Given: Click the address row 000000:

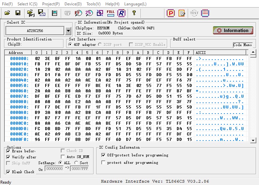Looking at the screenshot, I should (x=19, y=59).
